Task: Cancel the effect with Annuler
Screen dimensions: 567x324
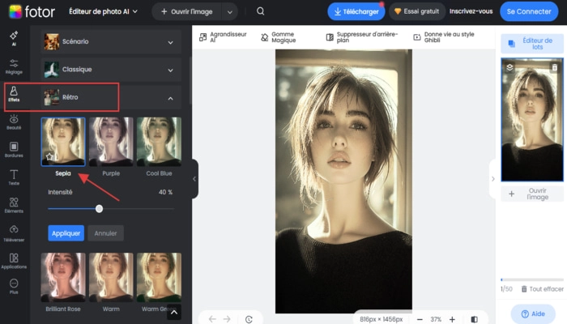Action: [105, 233]
